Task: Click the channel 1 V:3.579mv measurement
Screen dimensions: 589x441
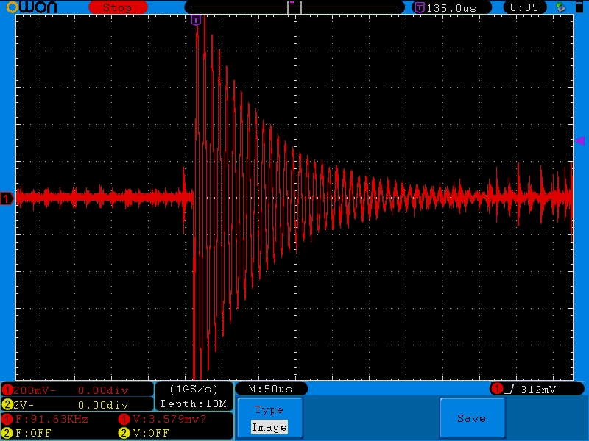Action: coord(170,419)
